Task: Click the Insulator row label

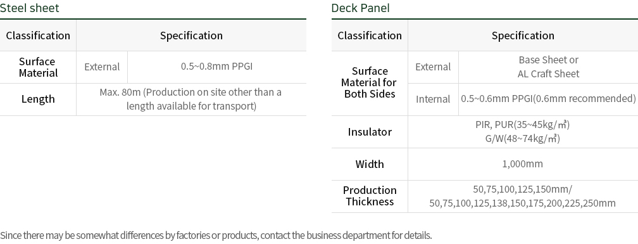Action: pyautogui.click(x=370, y=132)
